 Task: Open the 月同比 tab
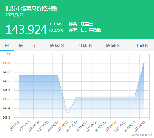tap(141, 46)
